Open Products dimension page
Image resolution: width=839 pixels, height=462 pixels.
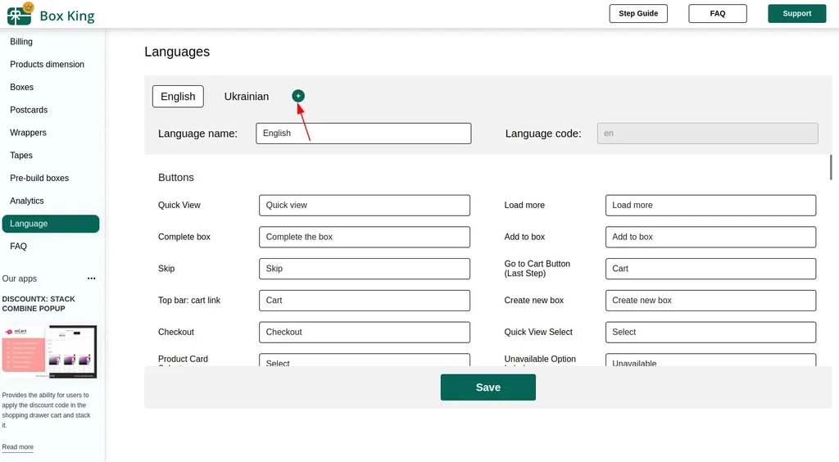tap(47, 64)
